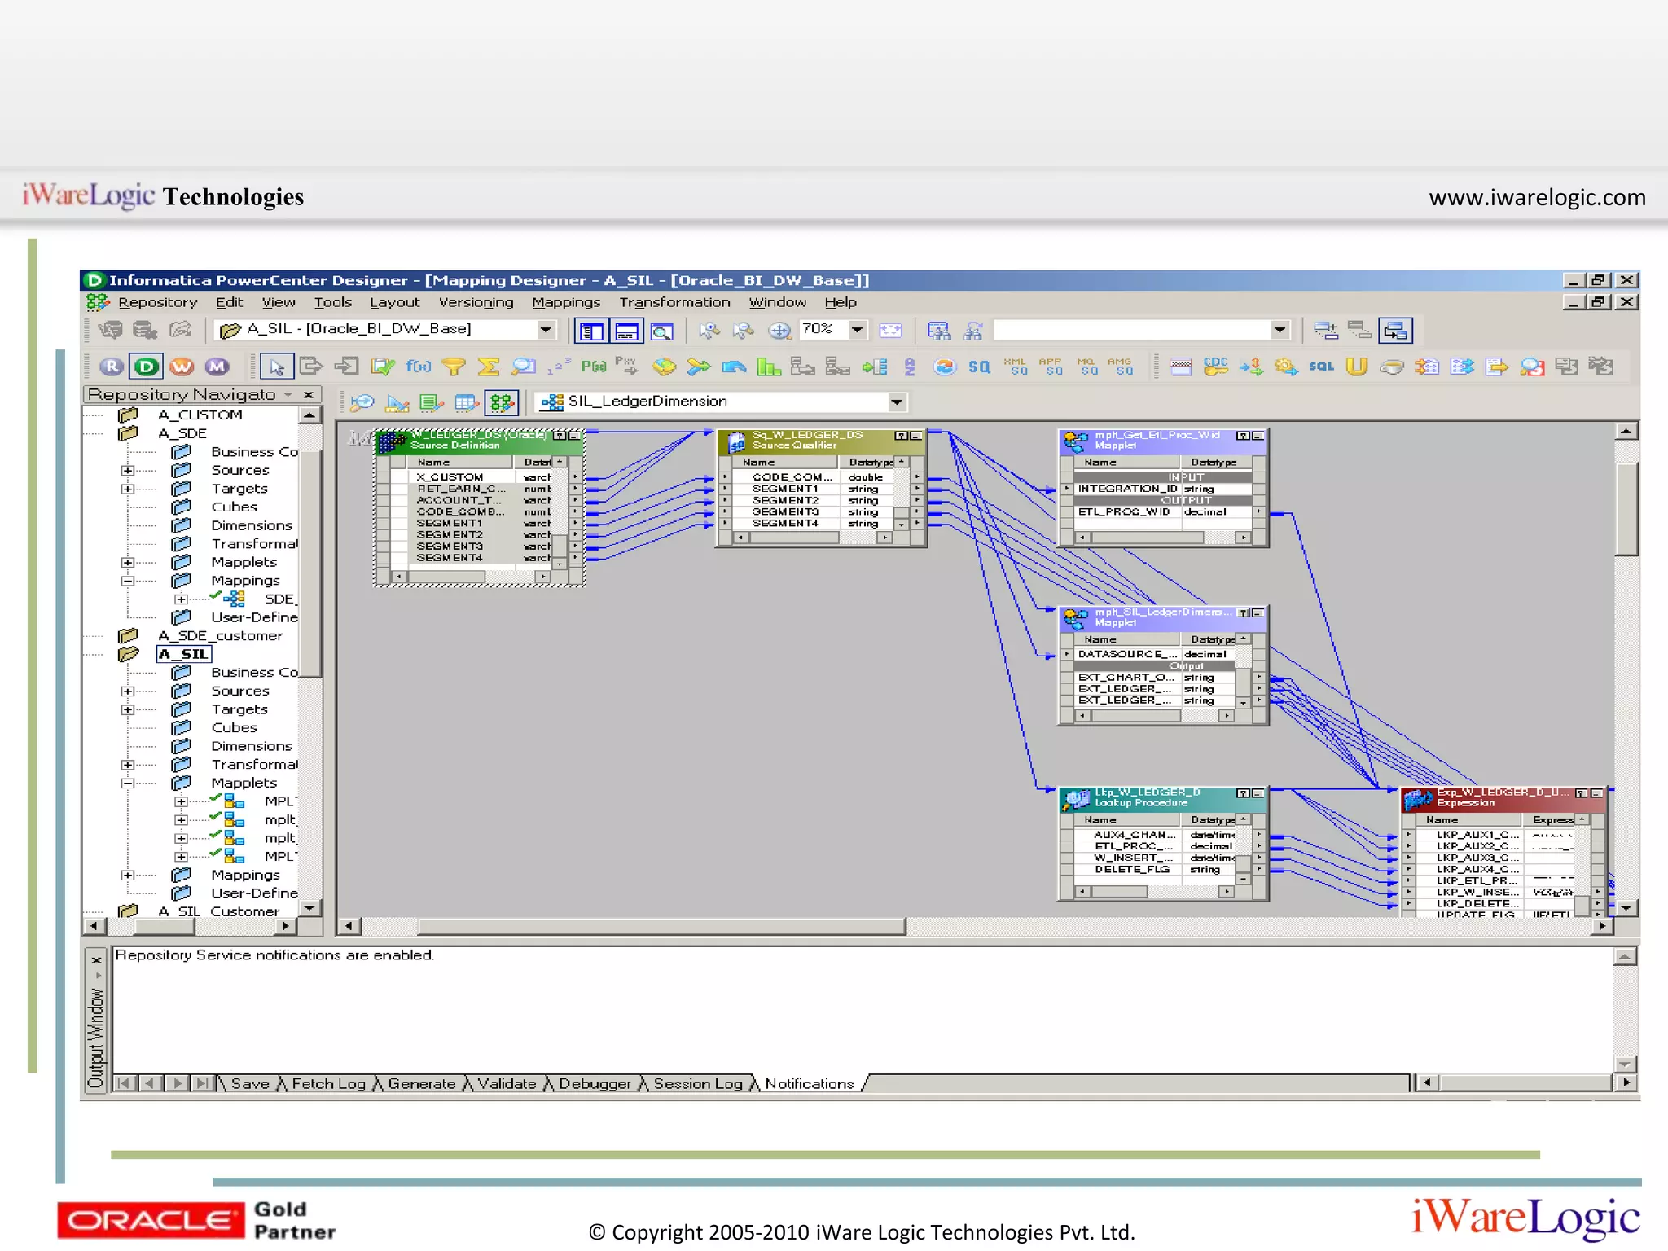Add a Source Qualifier (SQ icon)
Screen dimensions: 1668x1251
pyautogui.click(x=979, y=367)
